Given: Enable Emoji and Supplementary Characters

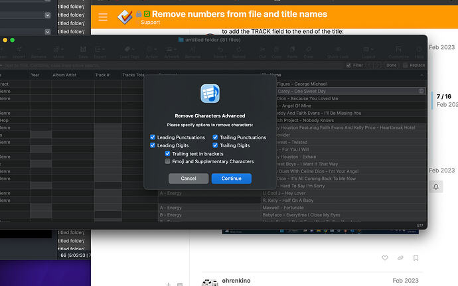Looking at the screenshot, I should [167, 161].
